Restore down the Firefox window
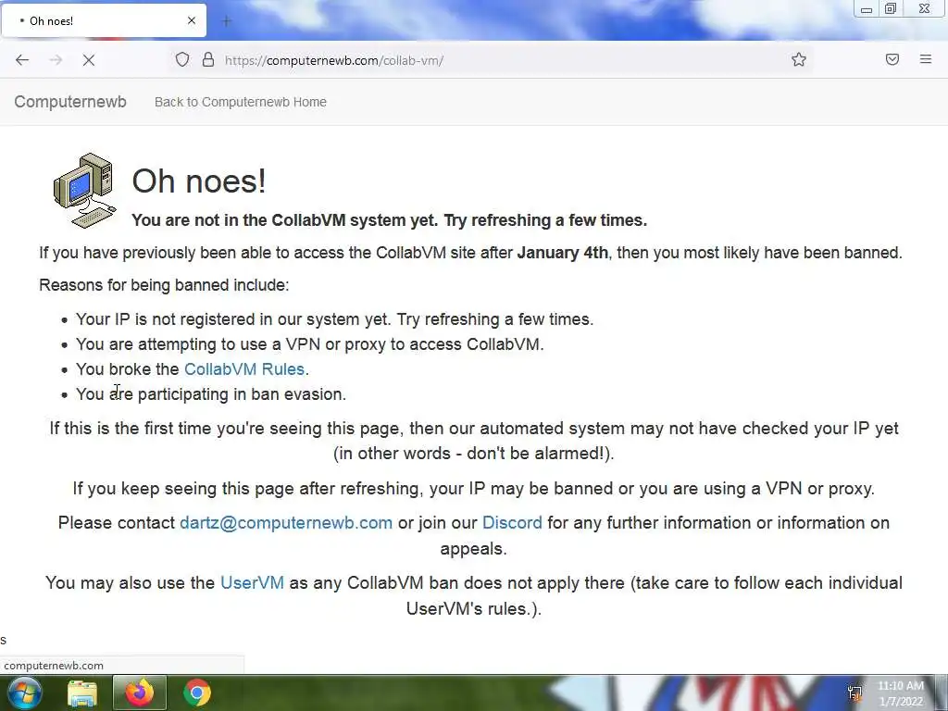This screenshot has width=948, height=711. (x=891, y=9)
